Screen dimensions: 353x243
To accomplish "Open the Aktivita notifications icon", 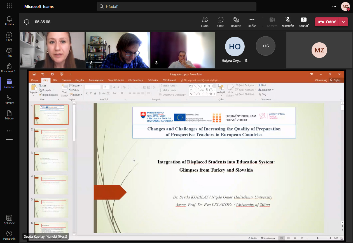I will click(9, 21).
